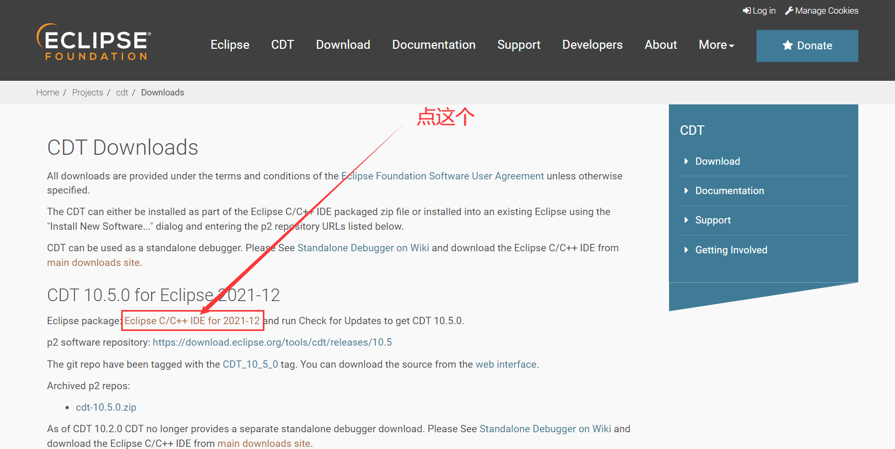Click the Log in icon link
Image resolution: width=895 pixels, height=449 pixels.
pos(747,10)
